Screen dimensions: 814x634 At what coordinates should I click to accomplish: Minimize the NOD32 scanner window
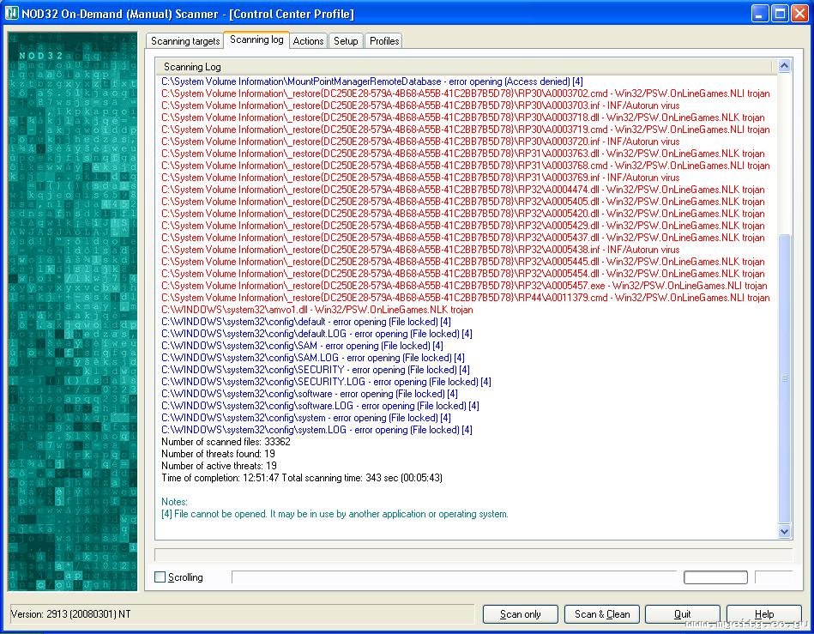pyautogui.click(x=759, y=14)
